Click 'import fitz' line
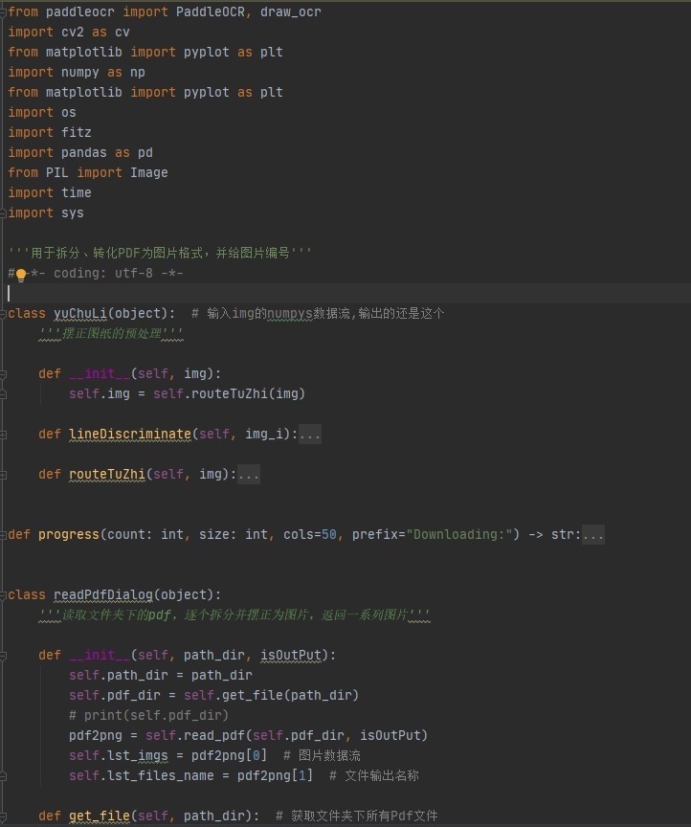The width and height of the screenshot is (691, 827). (x=50, y=132)
